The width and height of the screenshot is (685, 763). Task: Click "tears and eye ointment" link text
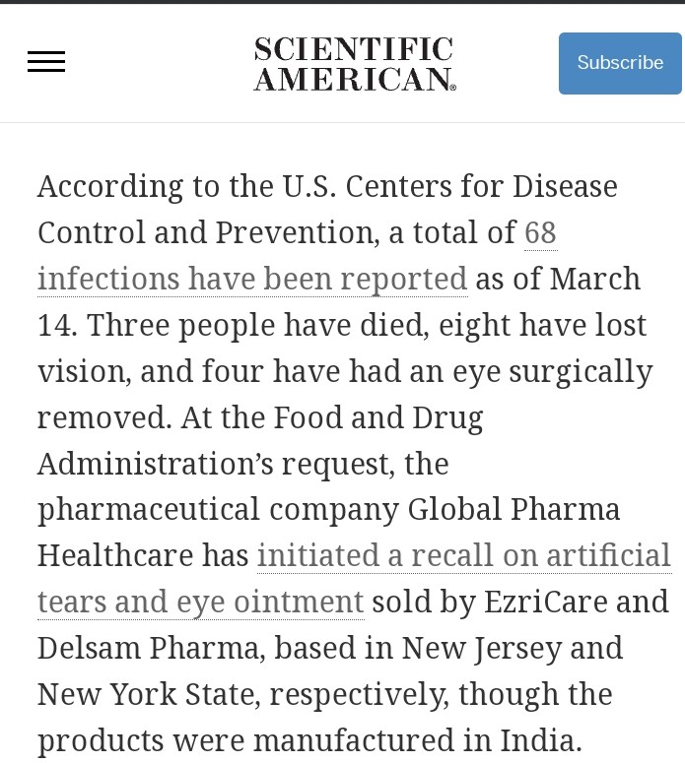(201, 602)
